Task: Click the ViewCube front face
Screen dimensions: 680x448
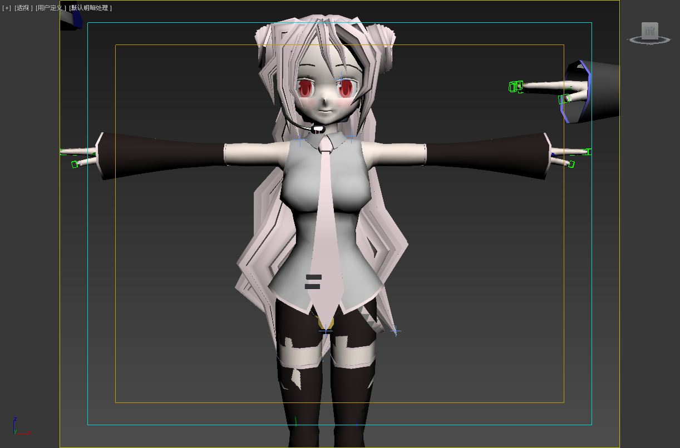Action: click(649, 31)
